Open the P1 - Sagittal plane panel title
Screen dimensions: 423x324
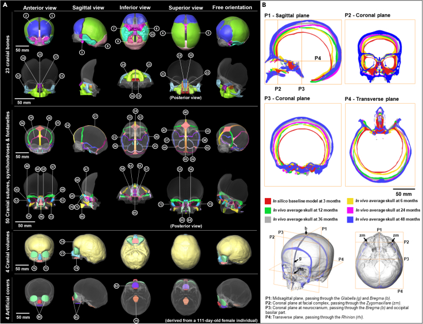tap(287, 15)
